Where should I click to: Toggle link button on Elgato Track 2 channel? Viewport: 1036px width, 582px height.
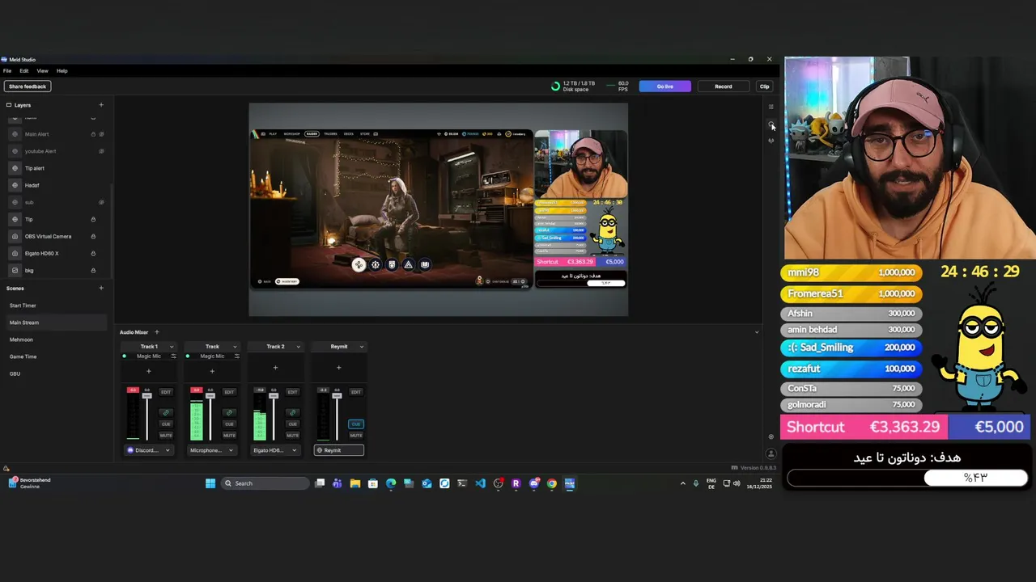tap(292, 412)
